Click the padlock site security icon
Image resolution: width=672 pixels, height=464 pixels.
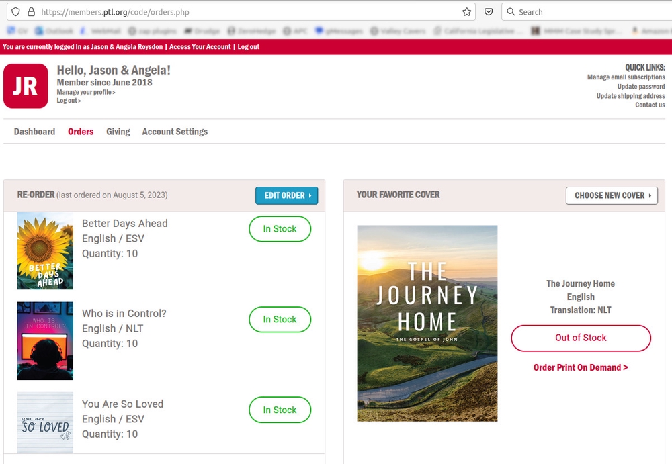(x=31, y=12)
